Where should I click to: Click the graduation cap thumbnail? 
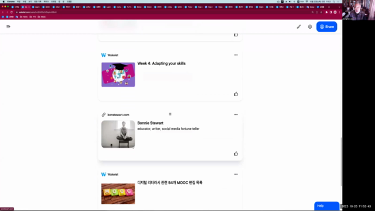tap(118, 74)
